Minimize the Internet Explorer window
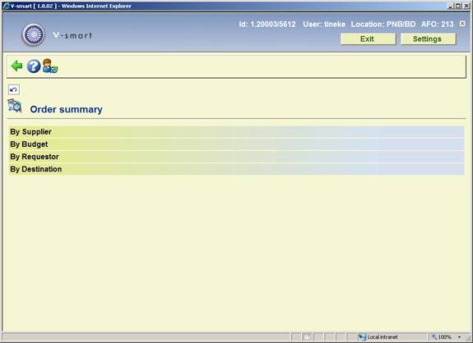The height and width of the screenshot is (343, 473). tap(450, 6)
